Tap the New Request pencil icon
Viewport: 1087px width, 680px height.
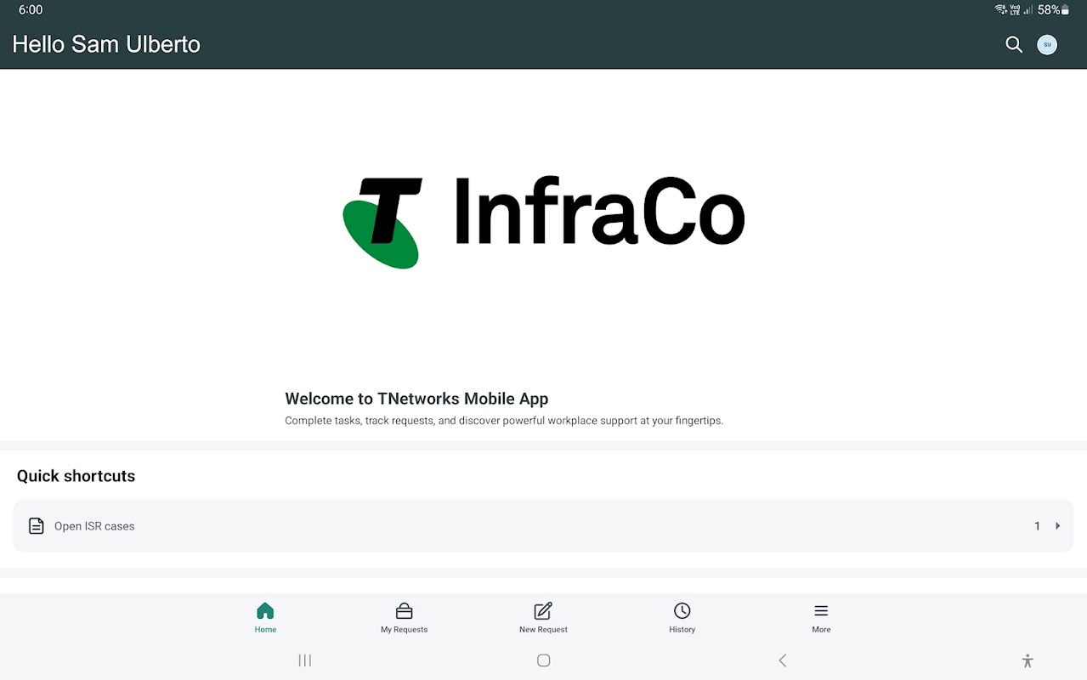(543, 610)
